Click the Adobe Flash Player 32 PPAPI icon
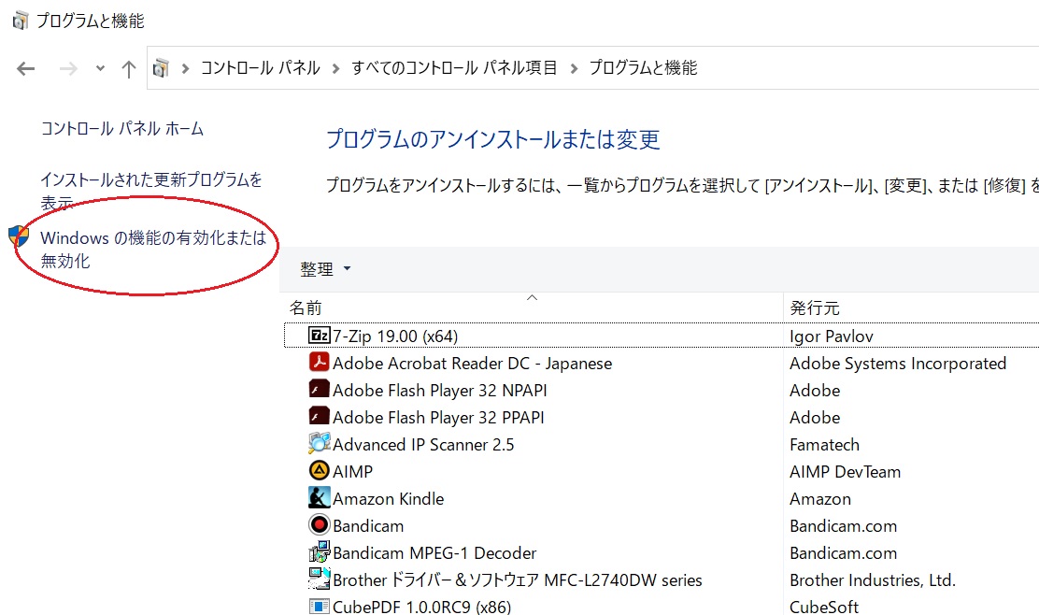The image size is (1039, 615). tap(319, 417)
